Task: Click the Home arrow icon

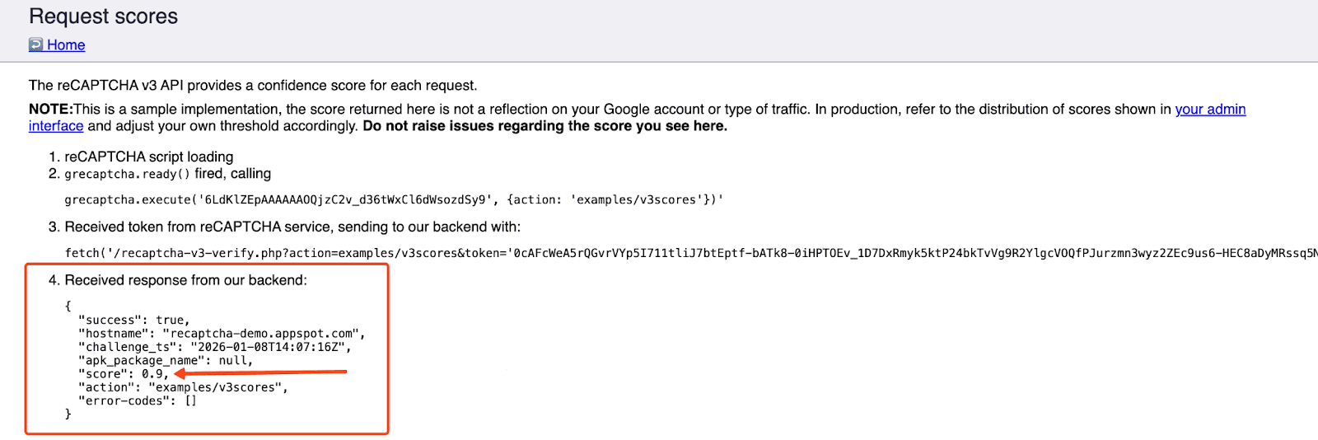Action: [35, 44]
